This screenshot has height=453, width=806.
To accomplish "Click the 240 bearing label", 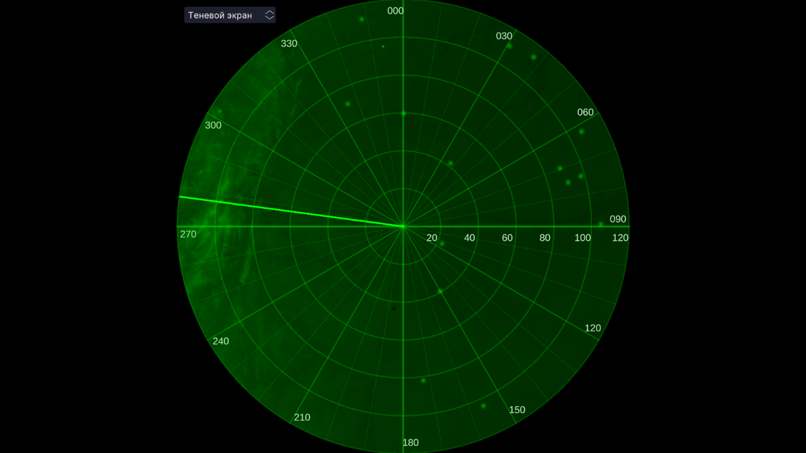I will coord(221,341).
